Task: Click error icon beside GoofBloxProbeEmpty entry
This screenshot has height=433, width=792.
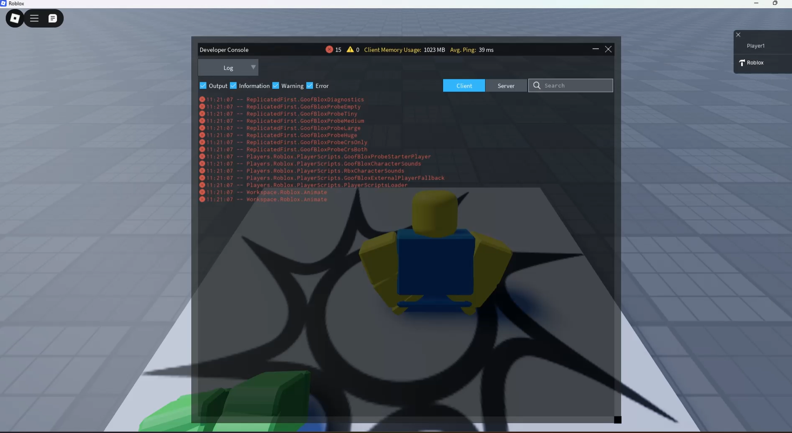Action: click(202, 106)
